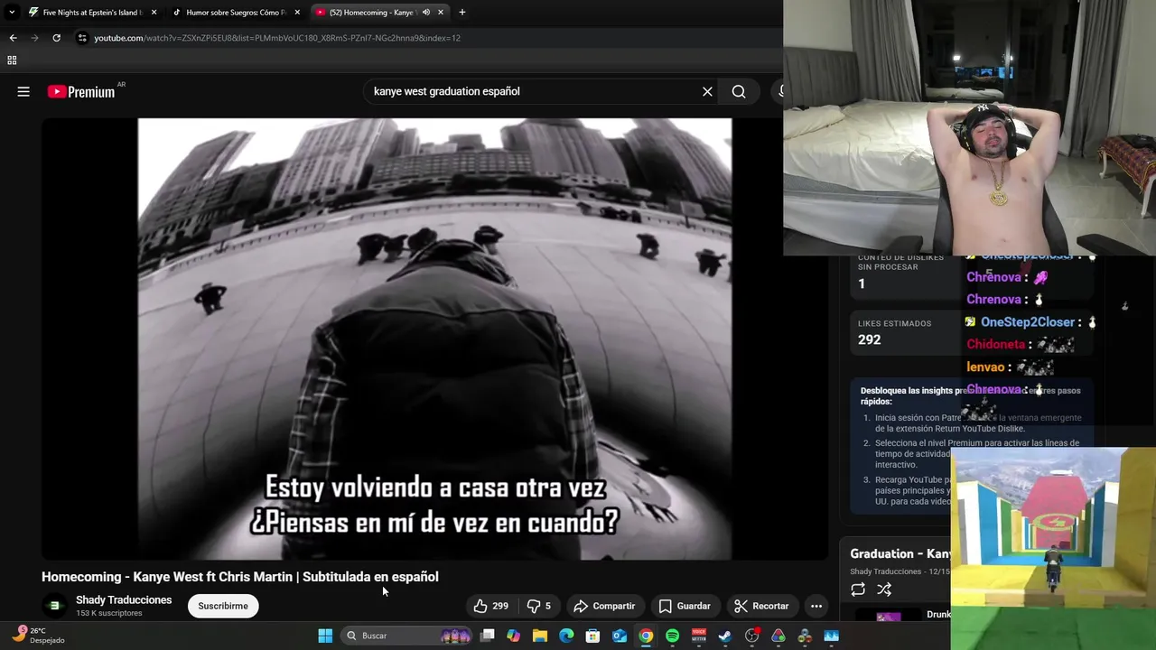Viewport: 1156px width, 650px height.
Task: Open more actions three-dot menu
Action: (816, 606)
